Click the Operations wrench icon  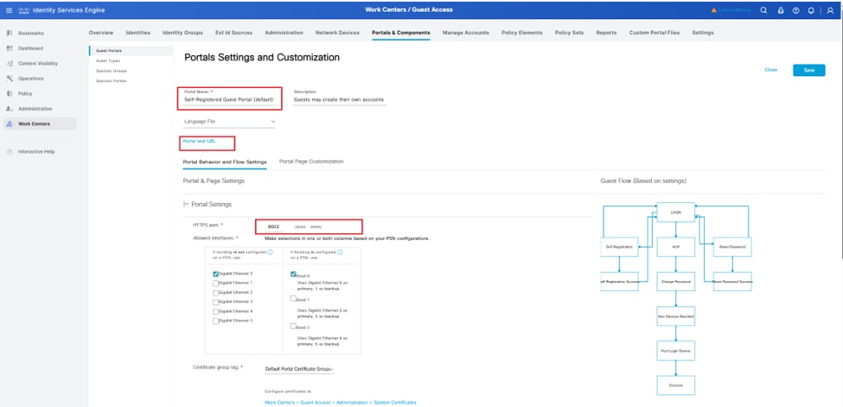(10, 79)
